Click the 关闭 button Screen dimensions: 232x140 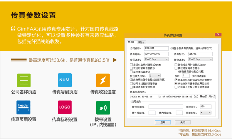point(183,122)
